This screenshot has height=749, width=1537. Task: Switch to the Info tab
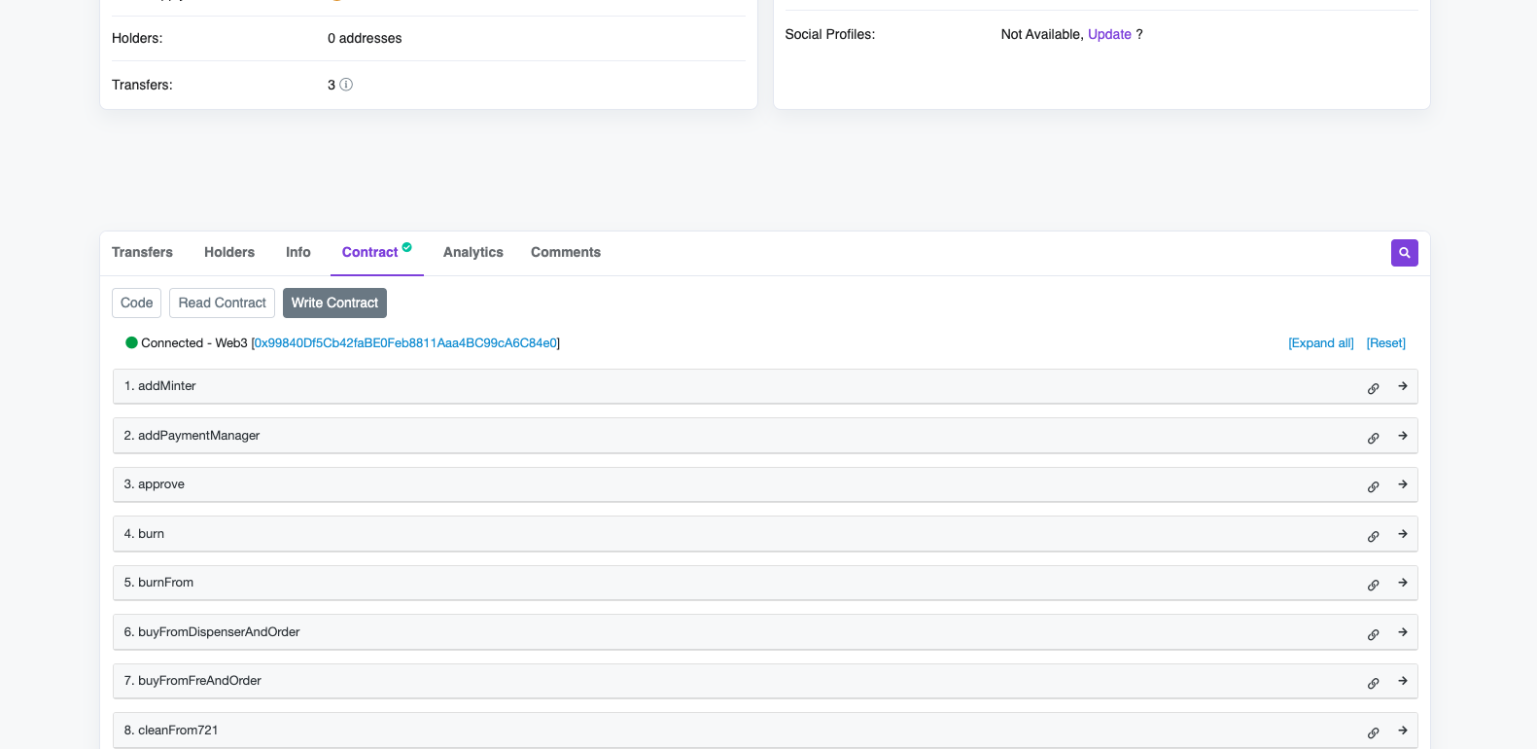click(x=298, y=252)
